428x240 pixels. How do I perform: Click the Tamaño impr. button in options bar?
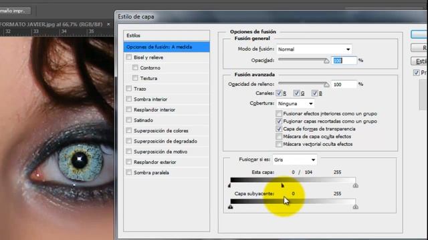point(15,11)
